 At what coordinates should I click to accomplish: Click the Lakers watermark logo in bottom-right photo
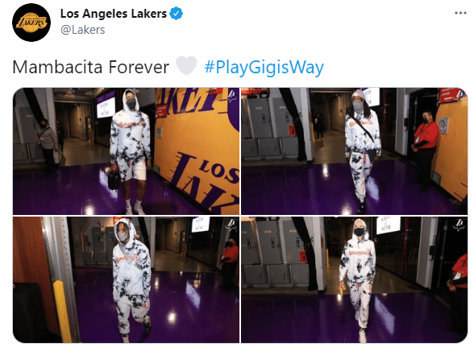(x=459, y=225)
